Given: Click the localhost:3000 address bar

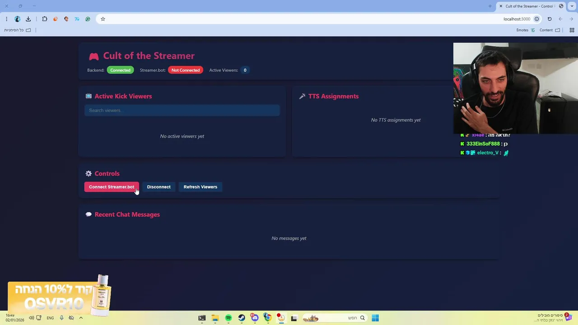Looking at the screenshot, I should pyautogui.click(x=319, y=19).
